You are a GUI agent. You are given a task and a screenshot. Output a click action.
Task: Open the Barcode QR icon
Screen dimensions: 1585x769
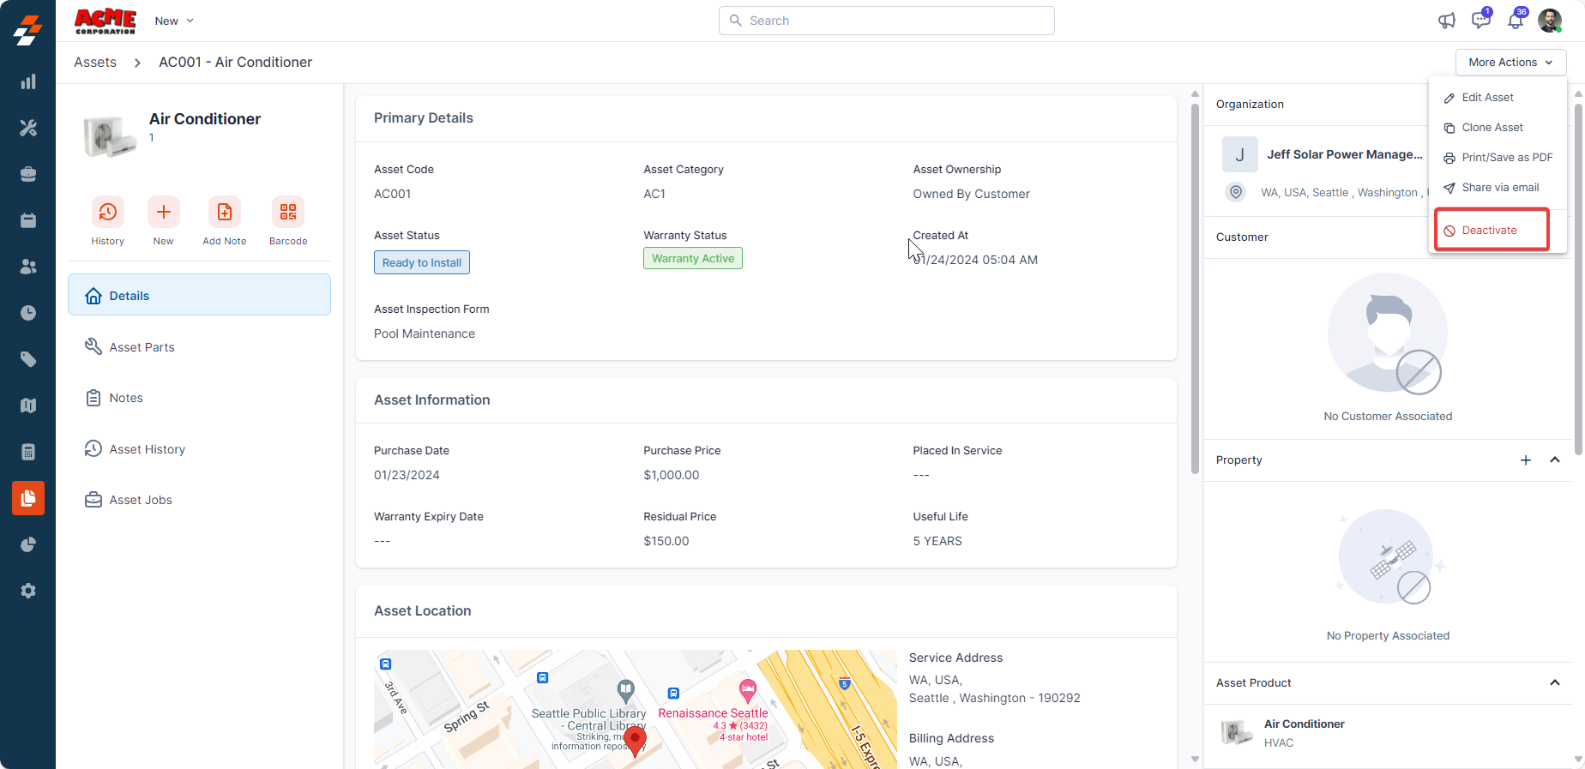click(x=288, y=212)
